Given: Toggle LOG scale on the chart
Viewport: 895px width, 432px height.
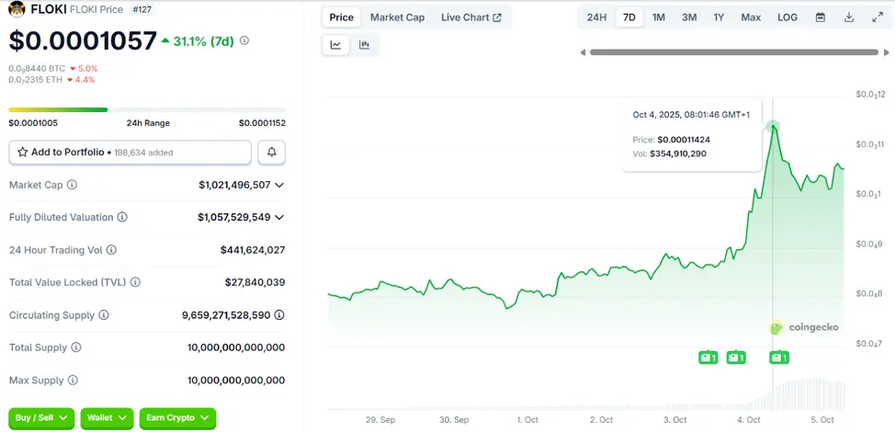Looking at the screenshot, I should coord(787,17).
